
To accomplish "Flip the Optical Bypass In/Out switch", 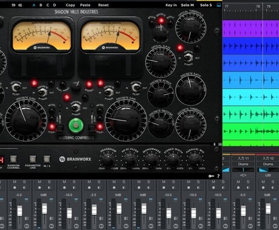I will tap(189, 57).
